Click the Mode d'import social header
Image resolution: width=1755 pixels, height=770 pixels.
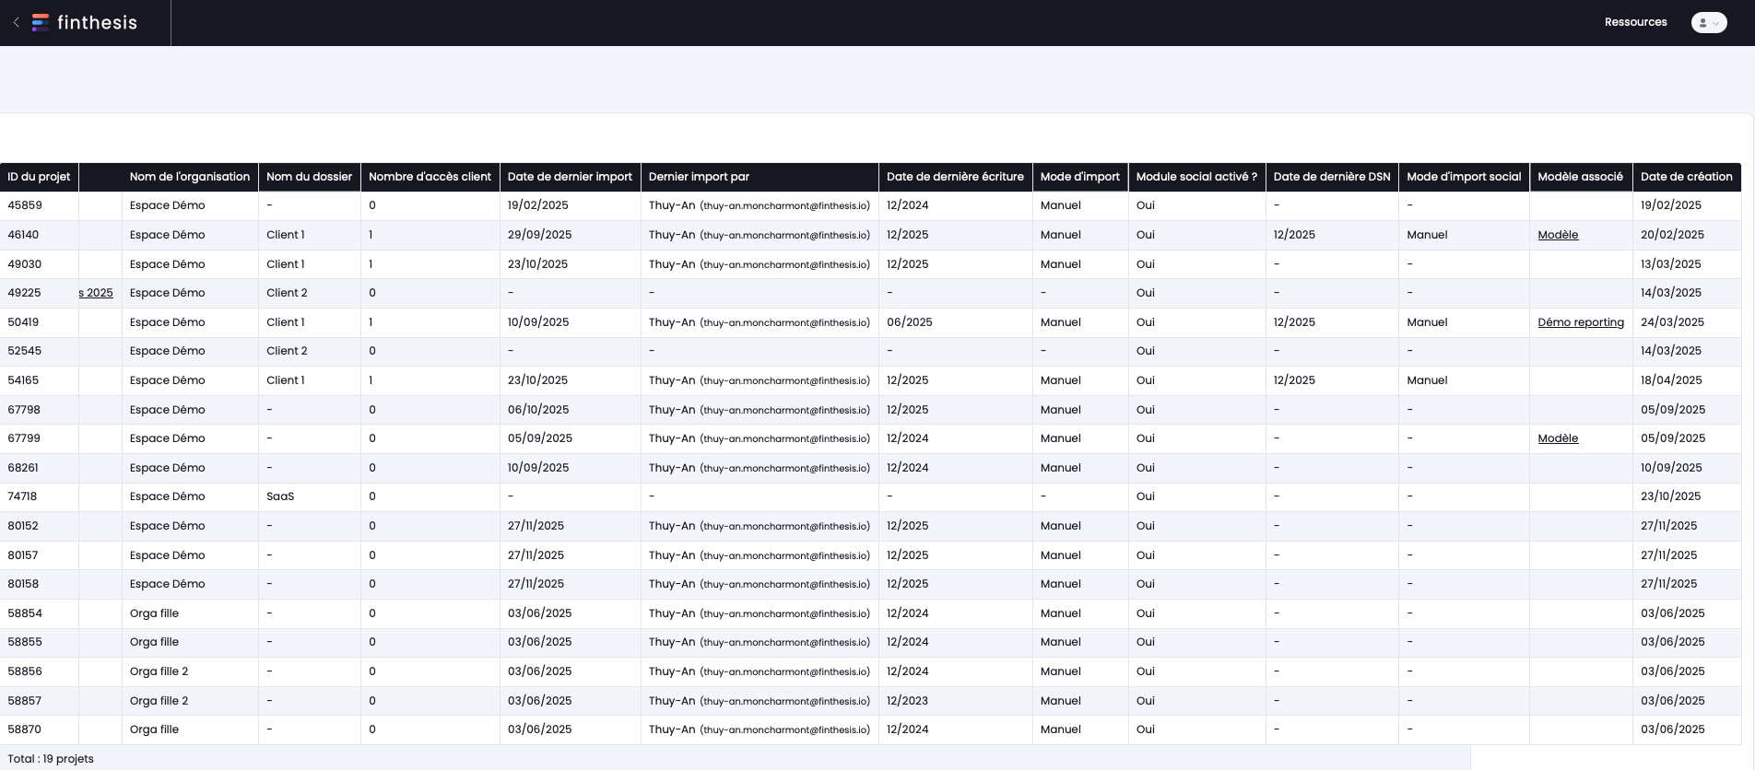coord(1464,177)
